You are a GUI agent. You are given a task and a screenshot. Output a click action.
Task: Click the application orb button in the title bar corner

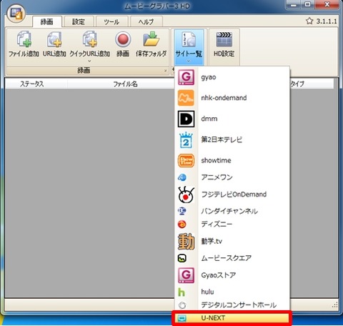click(x=16, y=14)
